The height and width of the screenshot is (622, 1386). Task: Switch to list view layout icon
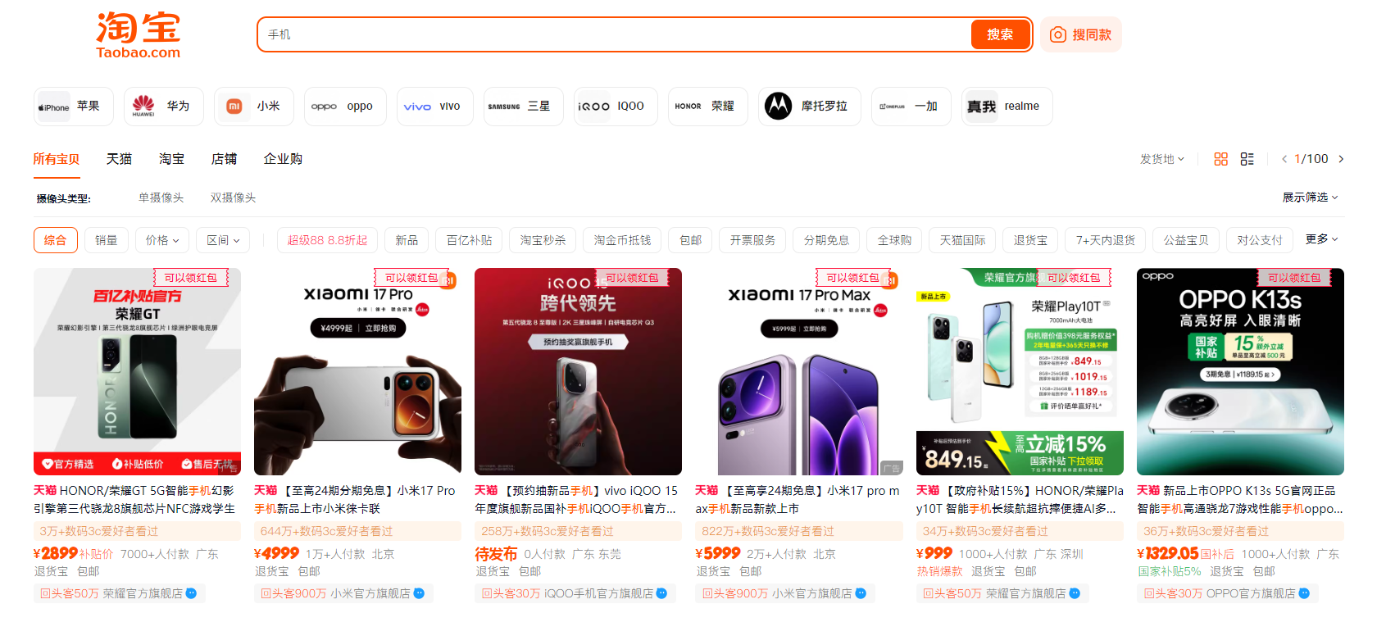(x=1247, y=159)
